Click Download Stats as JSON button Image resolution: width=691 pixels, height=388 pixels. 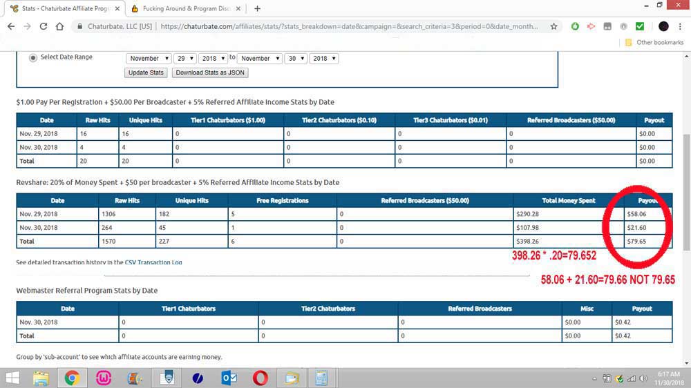[210, 72]
